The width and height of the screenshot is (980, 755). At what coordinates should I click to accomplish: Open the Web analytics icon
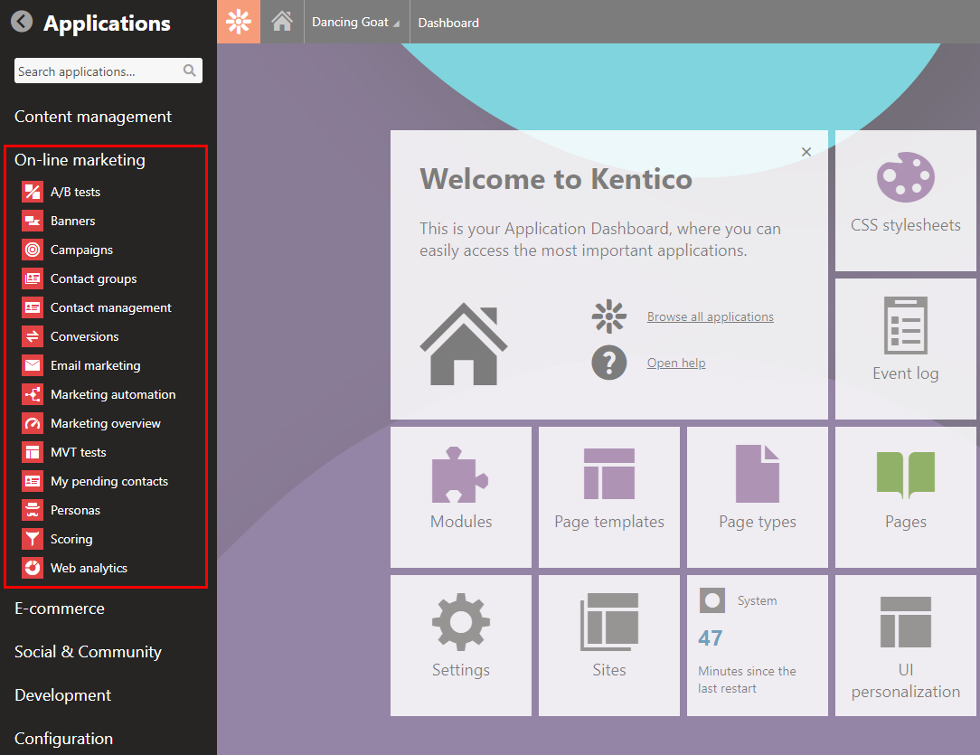click(x=33, y=568)
